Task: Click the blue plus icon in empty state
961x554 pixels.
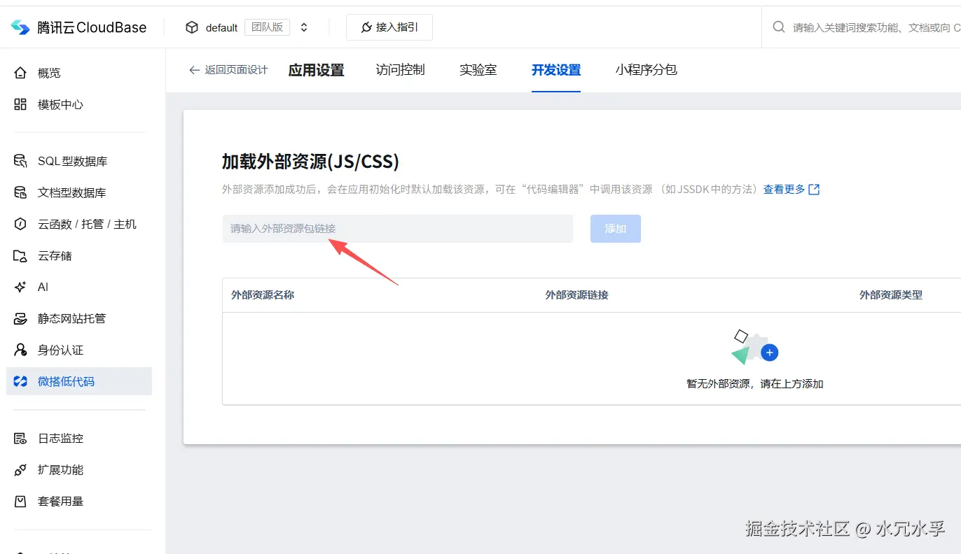Action: click(769, 353)
